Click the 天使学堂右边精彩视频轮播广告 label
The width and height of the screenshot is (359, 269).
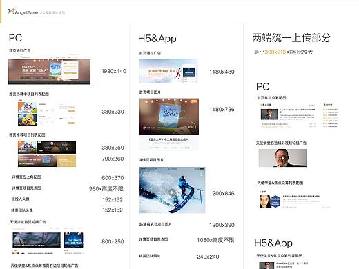click(x=281, y=143)
